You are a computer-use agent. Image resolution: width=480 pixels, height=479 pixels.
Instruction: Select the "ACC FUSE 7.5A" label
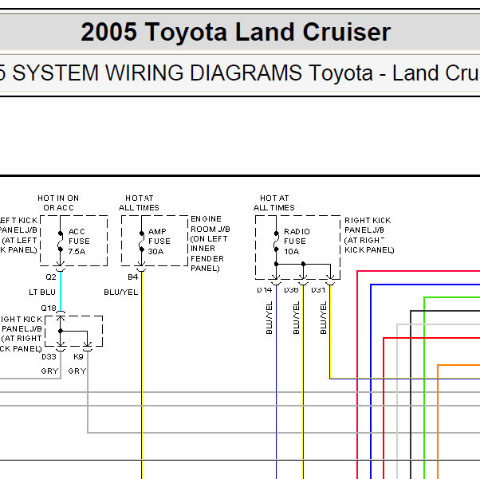tap(79, 241)
